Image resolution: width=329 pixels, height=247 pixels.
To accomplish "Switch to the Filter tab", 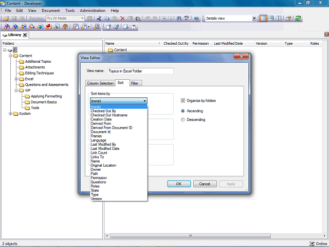I will (135, 83).
